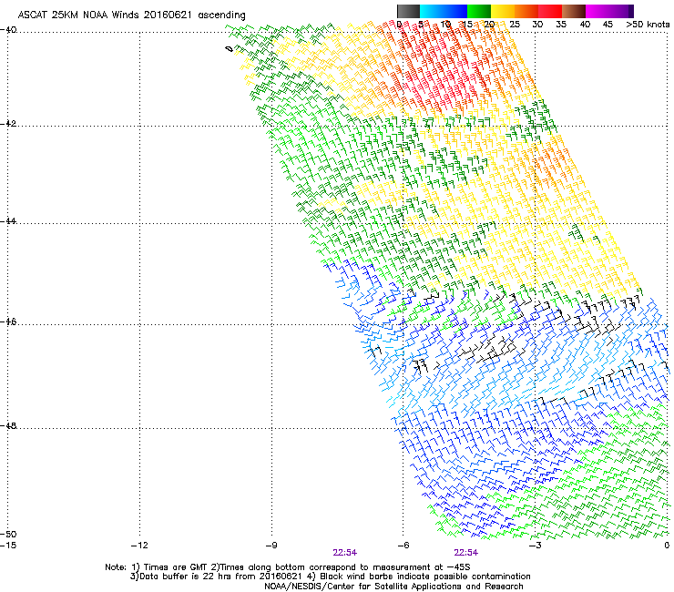This screenshot has height=592, width=674.
Task: Click the '45' legend tick label
Action: [608, 25]
